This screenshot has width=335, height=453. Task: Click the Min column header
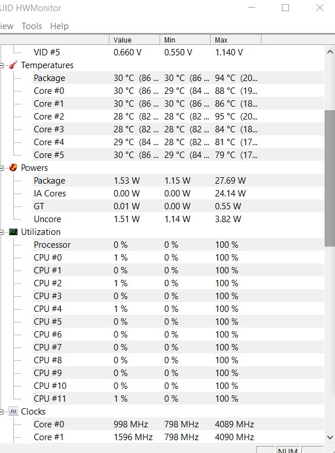coord(185,40)
